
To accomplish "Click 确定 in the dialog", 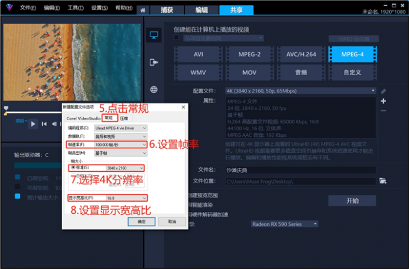I will 141,222.
